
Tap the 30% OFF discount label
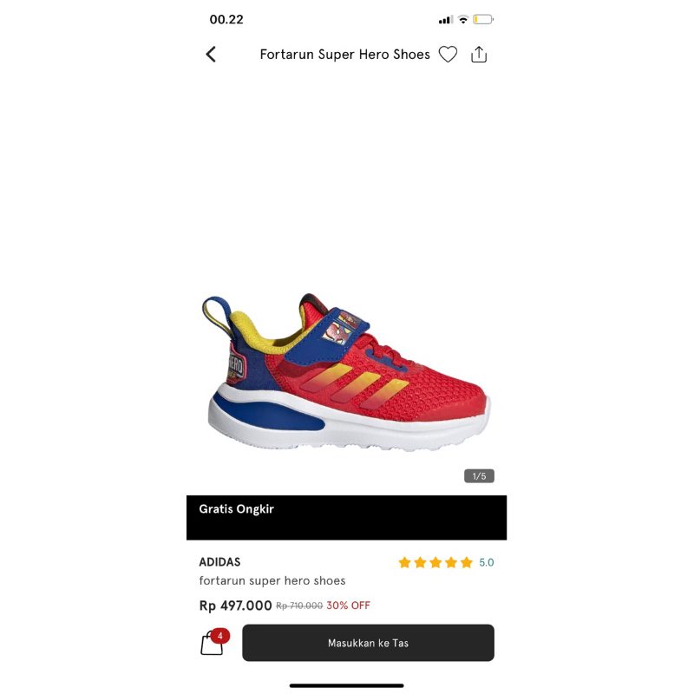(x=348, y=605)
